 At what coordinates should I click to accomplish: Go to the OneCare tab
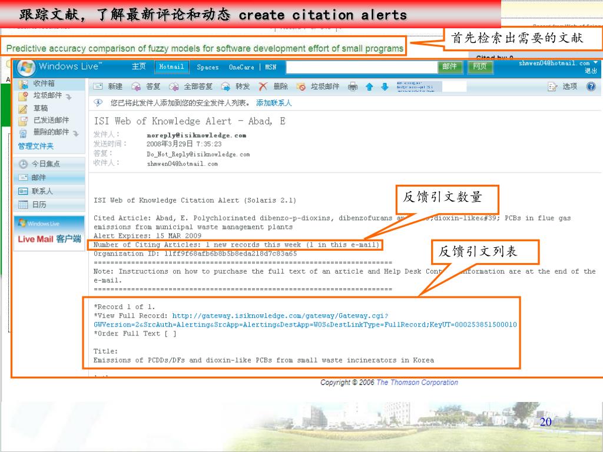(x=241, y=67)
